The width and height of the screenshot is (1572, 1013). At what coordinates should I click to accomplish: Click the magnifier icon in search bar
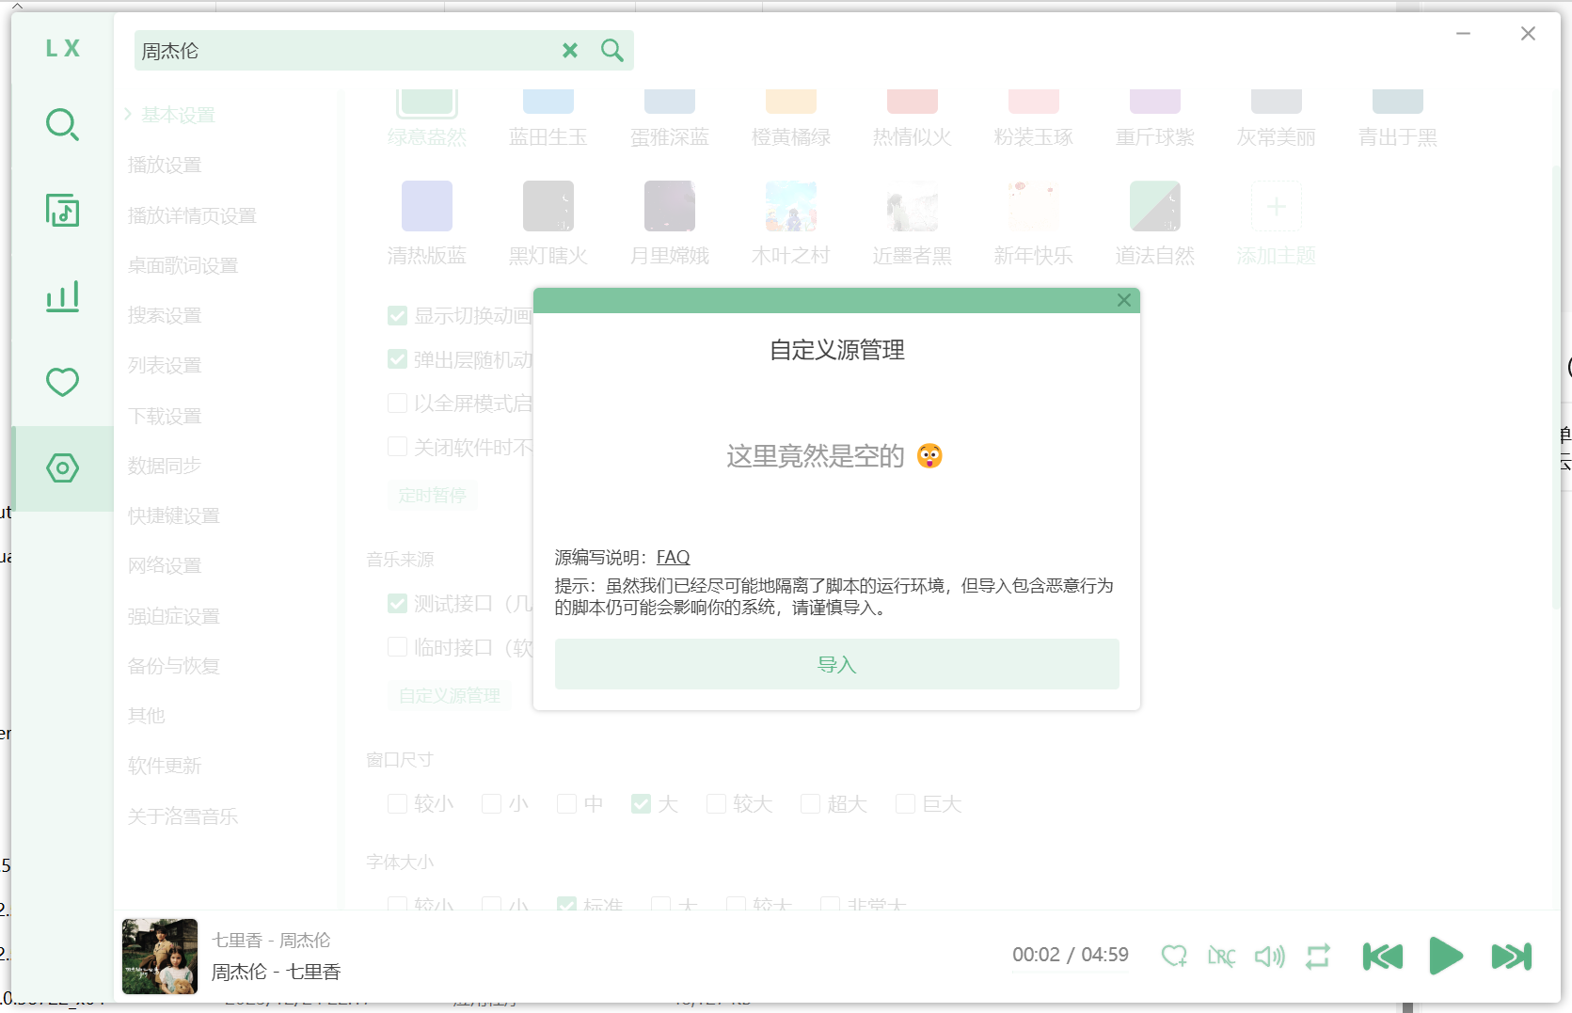click(611, 51)
